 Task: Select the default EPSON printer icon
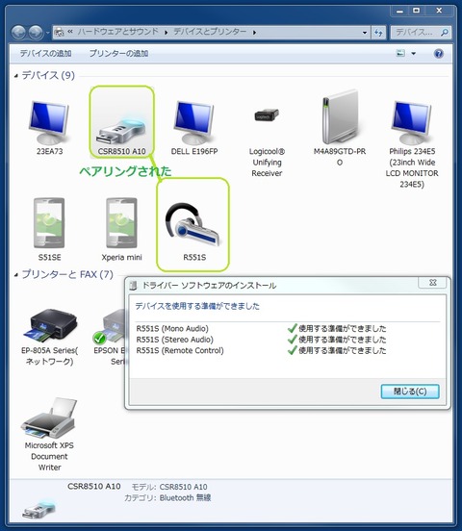[x=110, y=326]
